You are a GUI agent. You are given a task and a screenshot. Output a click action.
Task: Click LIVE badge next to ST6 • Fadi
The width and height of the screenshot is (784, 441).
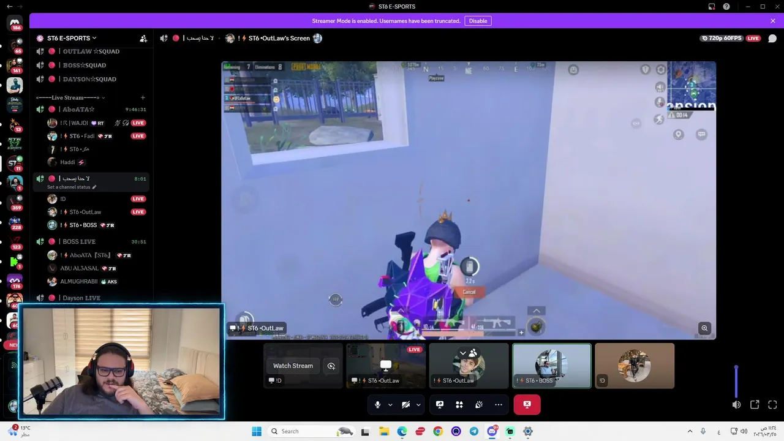(x=138, y=136)
